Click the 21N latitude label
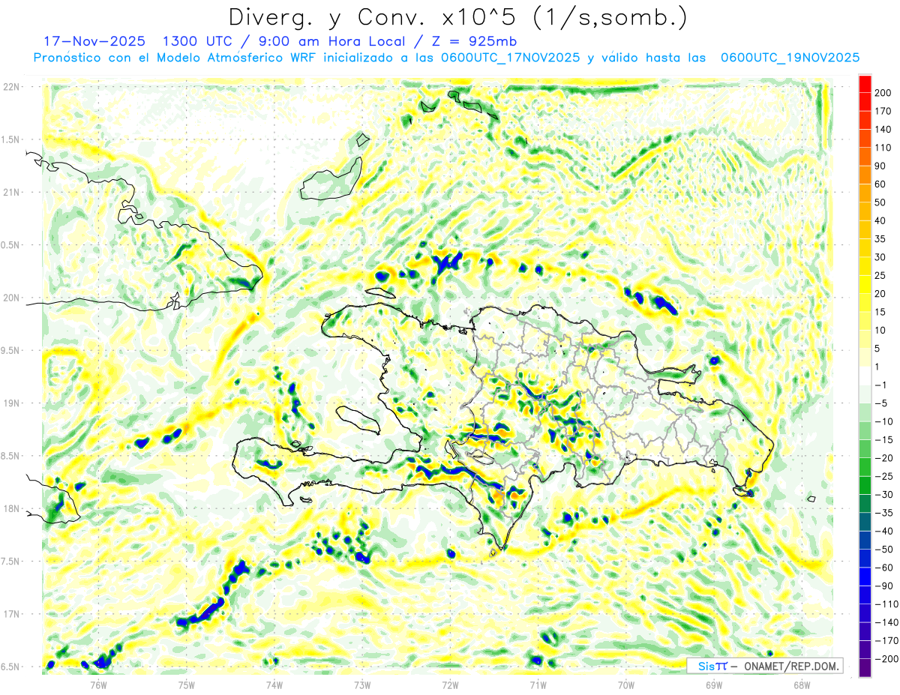The height and width of the screenshot is (695, 900). 11,193
